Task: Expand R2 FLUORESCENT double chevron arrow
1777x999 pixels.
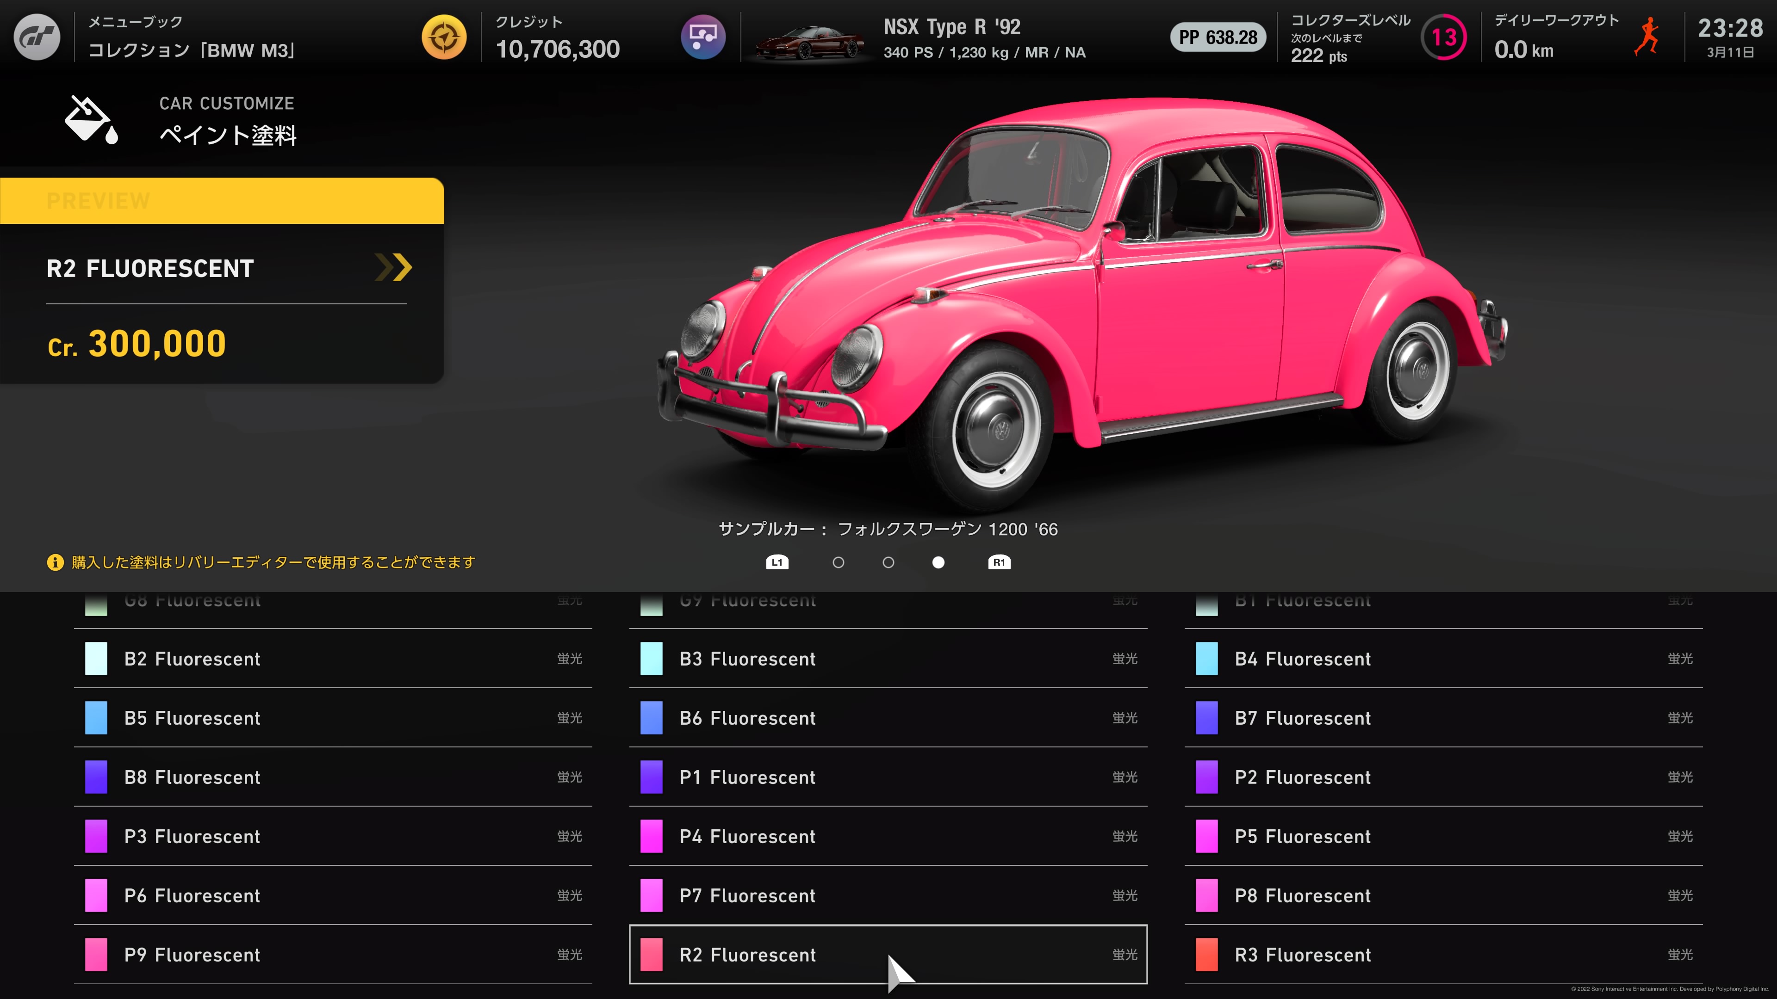Action: [x=393, y=267]
